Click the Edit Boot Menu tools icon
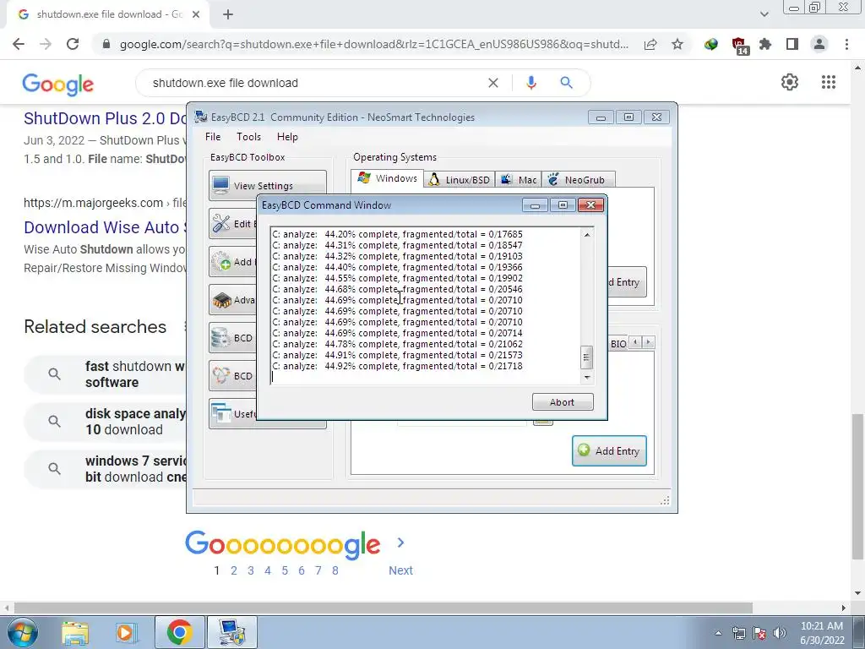Screen dimensions: 865x649 point(221,223)
